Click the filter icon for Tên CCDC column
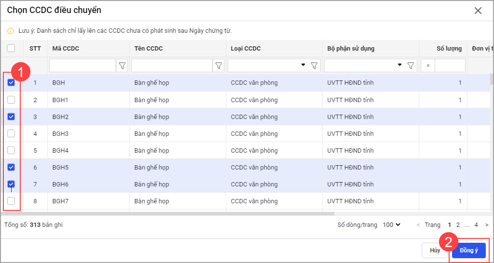Image resolution: width=494 pixels, height=263 pixels. (219, 66)
